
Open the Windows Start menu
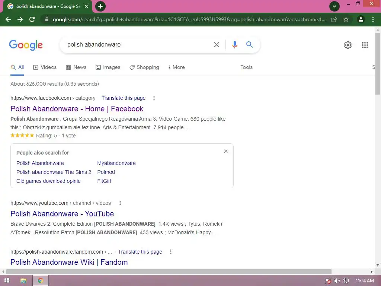tap(7, 280)
